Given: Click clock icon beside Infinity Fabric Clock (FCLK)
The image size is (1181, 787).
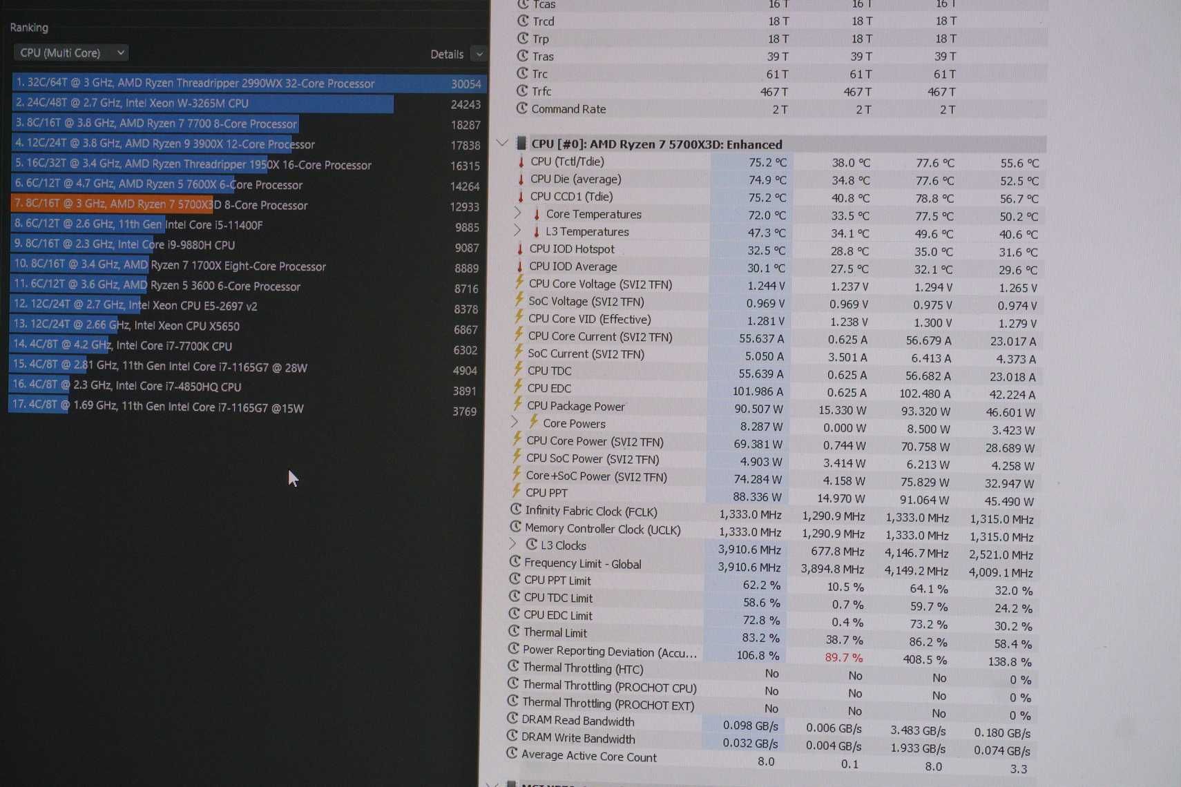Looking at the screenshot, I should [516, 509].
